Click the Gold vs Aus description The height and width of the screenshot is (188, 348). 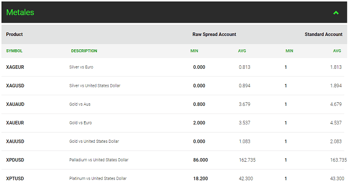tap(80, 104)
